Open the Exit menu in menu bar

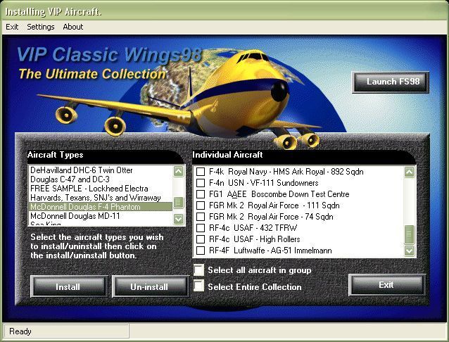point(12,27)
